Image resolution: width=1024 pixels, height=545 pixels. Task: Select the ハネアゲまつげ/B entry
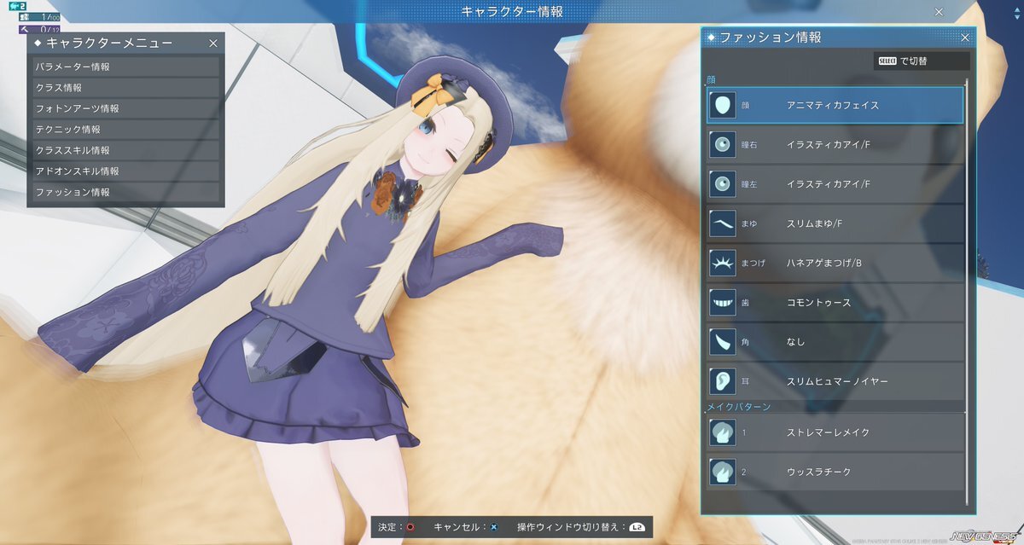[x=835, y=263]
